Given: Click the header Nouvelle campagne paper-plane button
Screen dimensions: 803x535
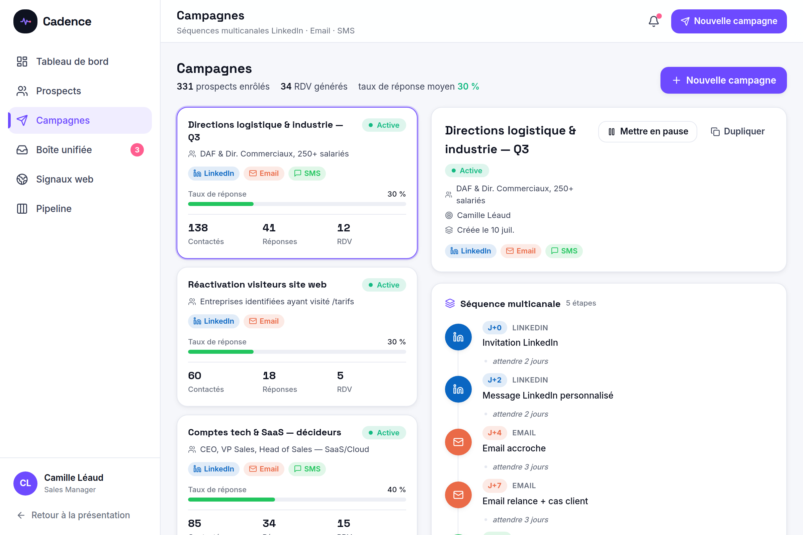Looking at the screenshot, I should coord(729,21).
